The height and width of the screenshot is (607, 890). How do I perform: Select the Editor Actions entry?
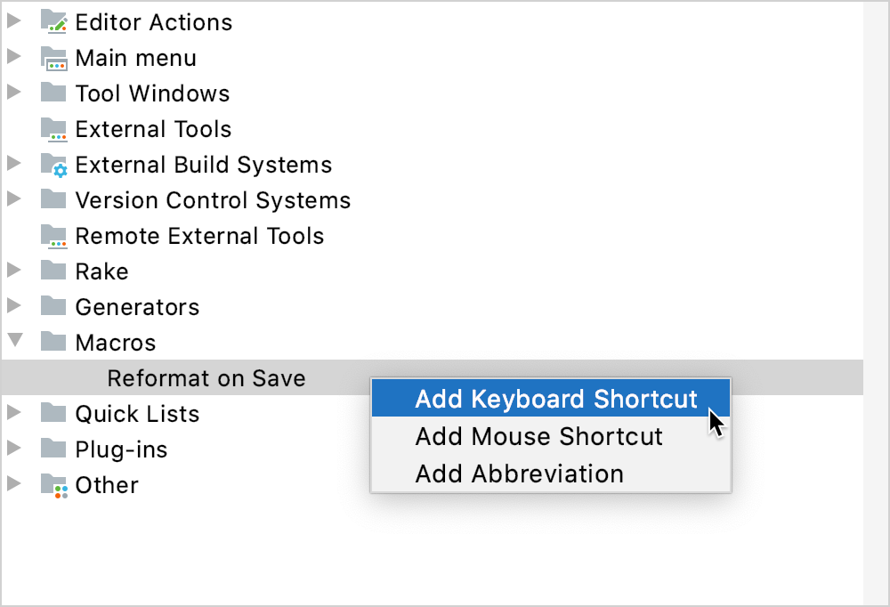pos(153,22)
